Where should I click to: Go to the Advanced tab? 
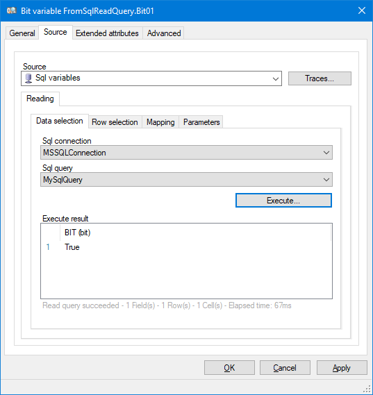click(x=164, y=33)
